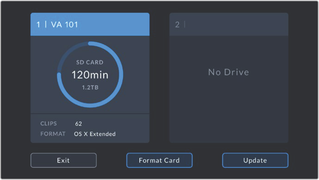Click the Exit button

tap(63, 160)
